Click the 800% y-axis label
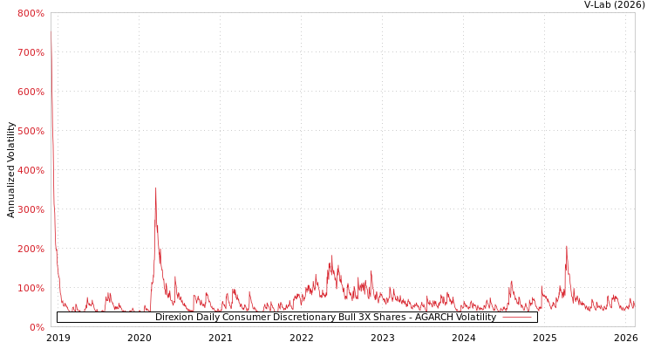This screenshot has width=654, height=349. [31, 13]
